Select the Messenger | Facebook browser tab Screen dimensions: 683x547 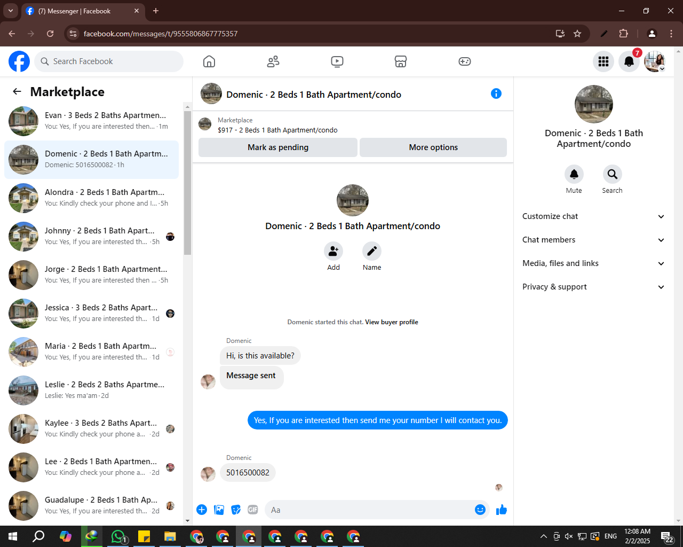tap(83, 11)
